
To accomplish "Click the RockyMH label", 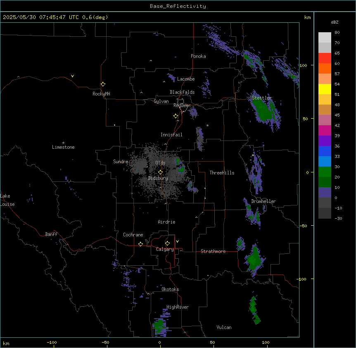I will click(101, 94).
